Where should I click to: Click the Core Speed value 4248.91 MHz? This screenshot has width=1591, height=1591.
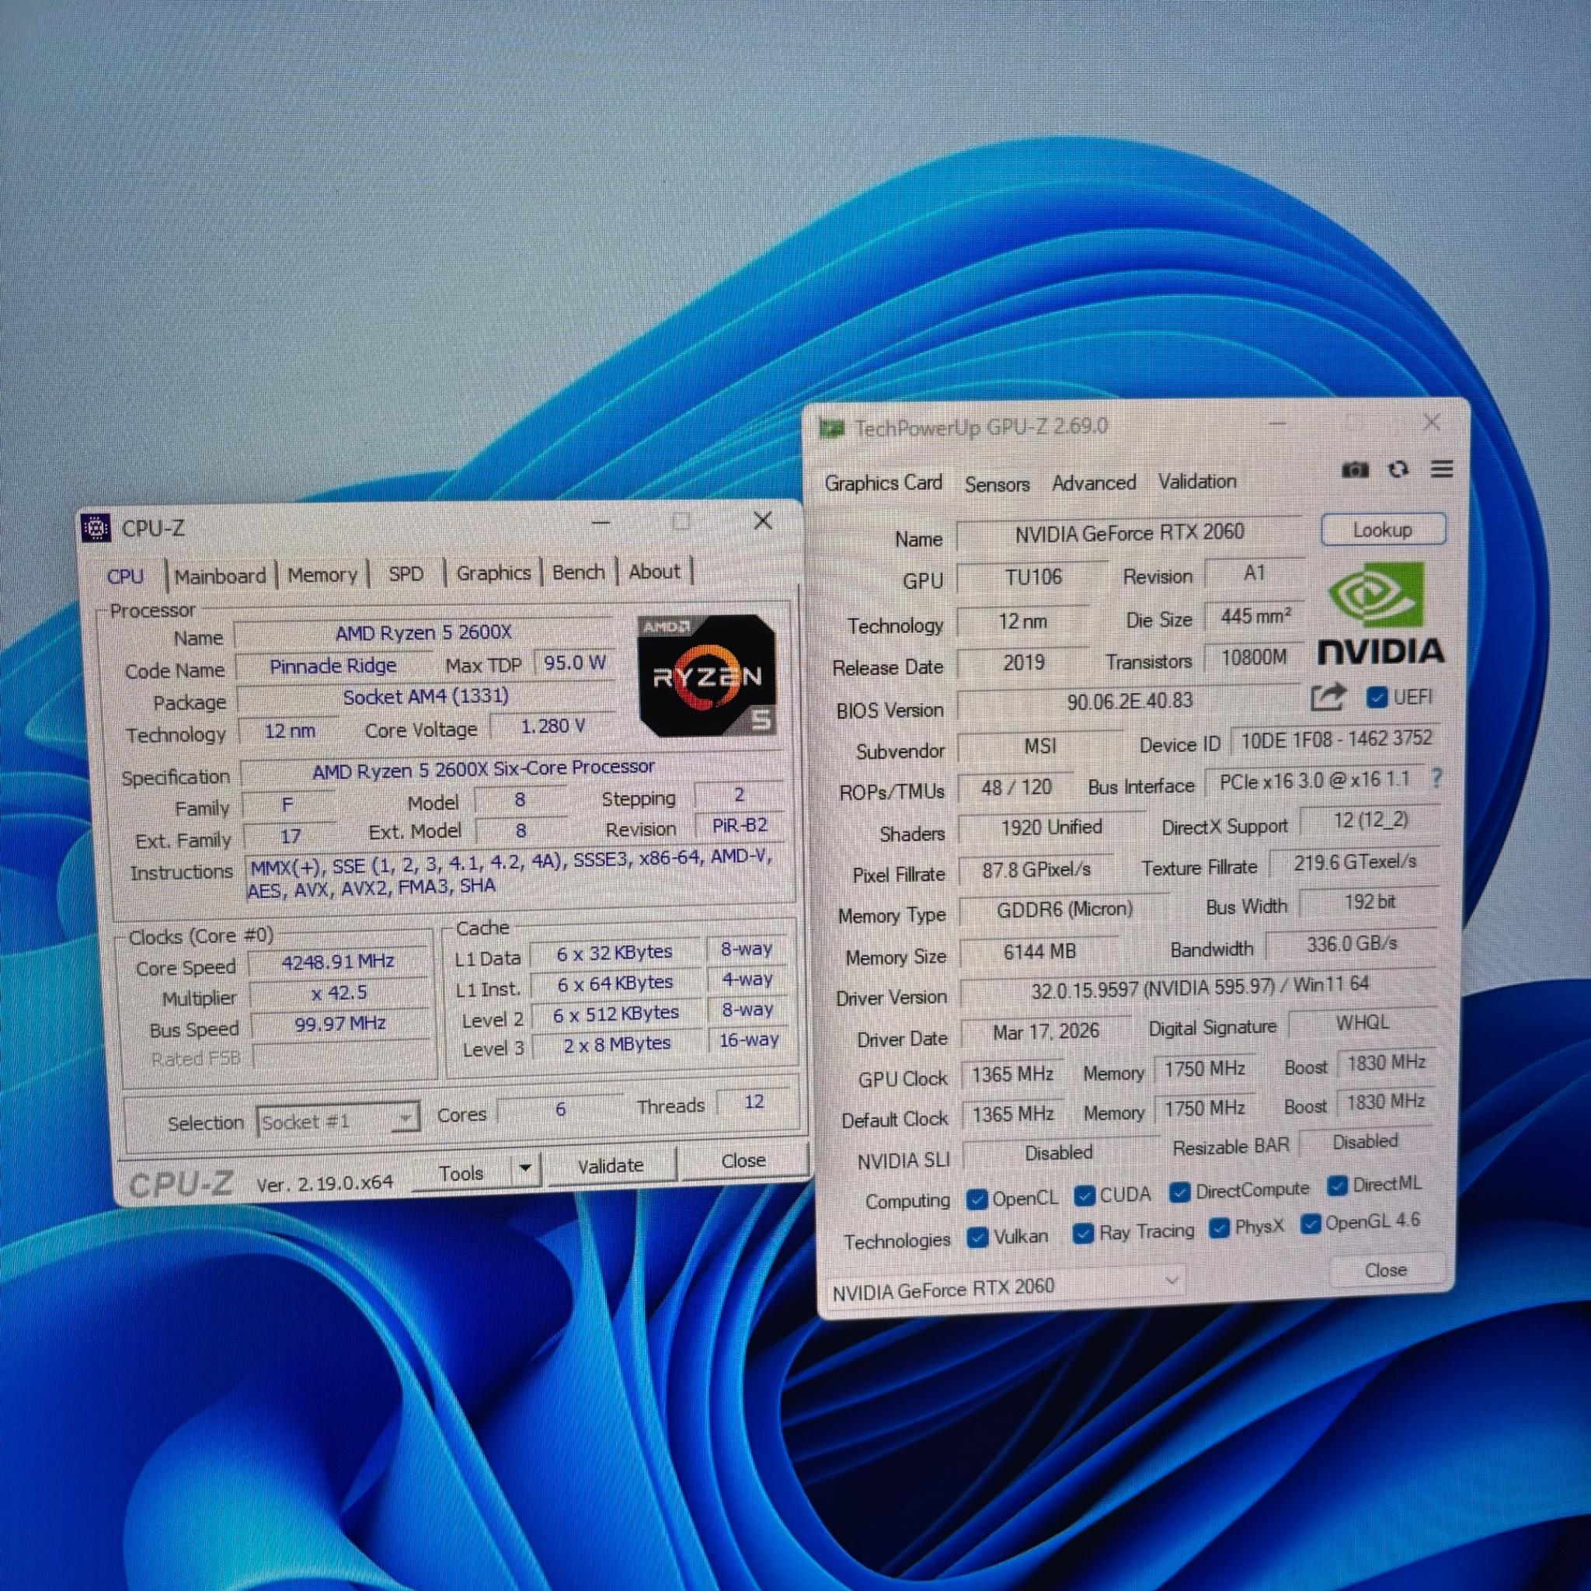(338, 962)
